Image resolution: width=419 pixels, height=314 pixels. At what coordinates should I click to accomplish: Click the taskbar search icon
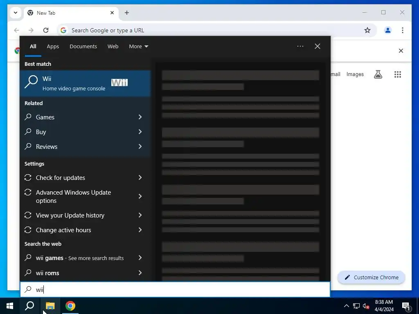[29, 306]
